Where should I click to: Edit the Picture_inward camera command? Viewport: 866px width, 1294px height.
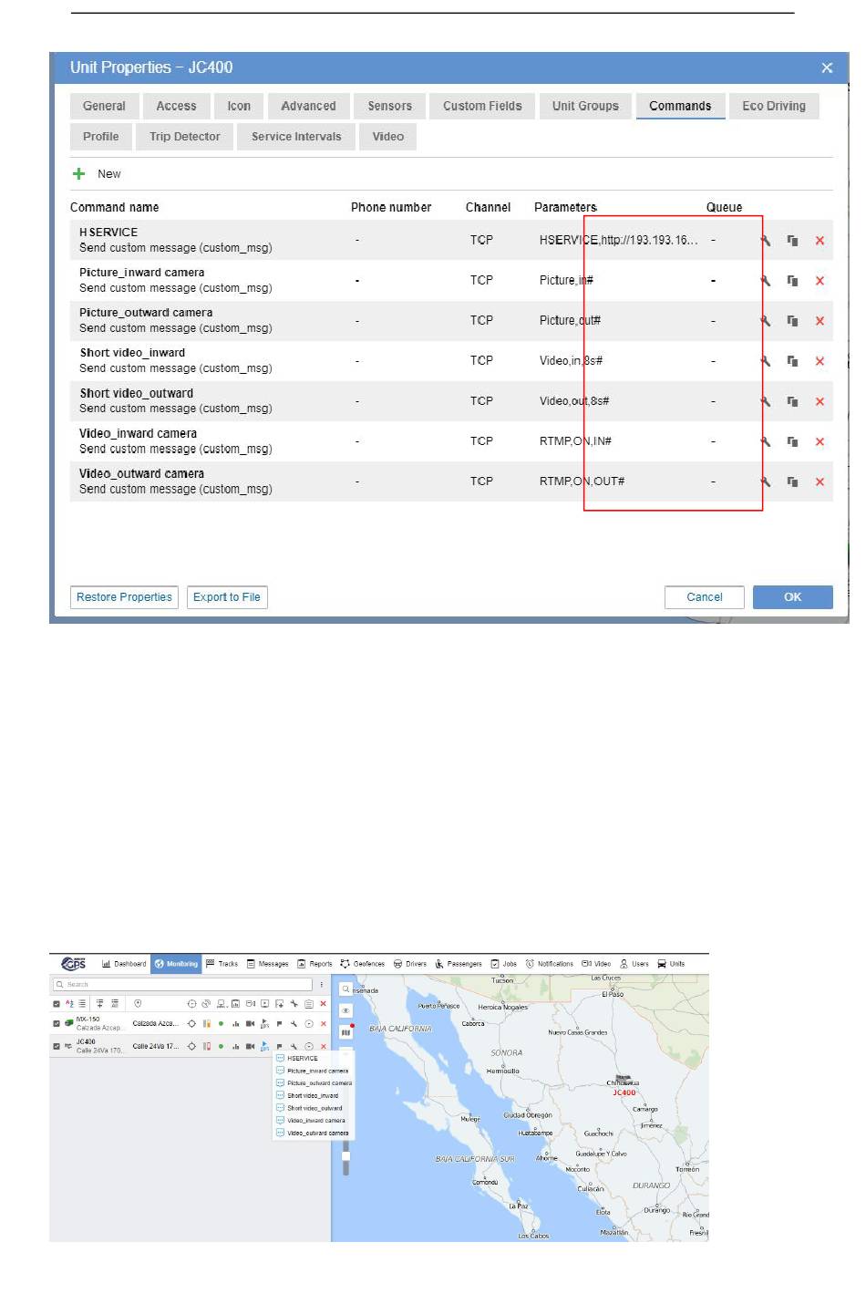[766, 281]
